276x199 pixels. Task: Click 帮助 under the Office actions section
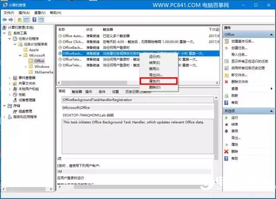pyautogui.click(x=235, y=103)
